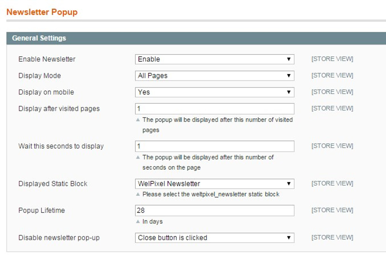Click the weltpixel_newsletter static block hint
This screenshot has width=386, height=257.
pyautogui.click(x=211, y=194)
